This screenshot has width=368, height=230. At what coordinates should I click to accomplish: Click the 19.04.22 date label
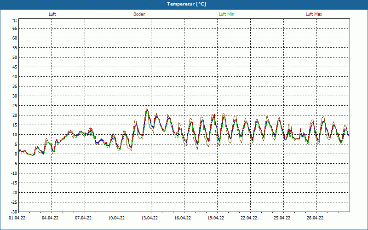(x=216, y=218)
